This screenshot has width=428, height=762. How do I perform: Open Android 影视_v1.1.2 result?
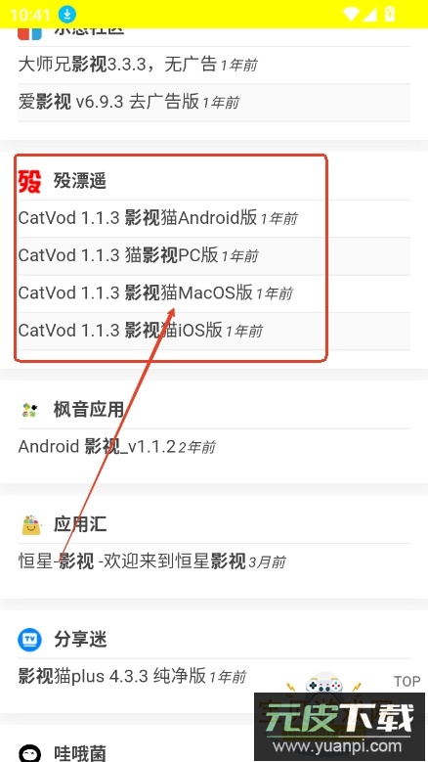pos(116,447)
